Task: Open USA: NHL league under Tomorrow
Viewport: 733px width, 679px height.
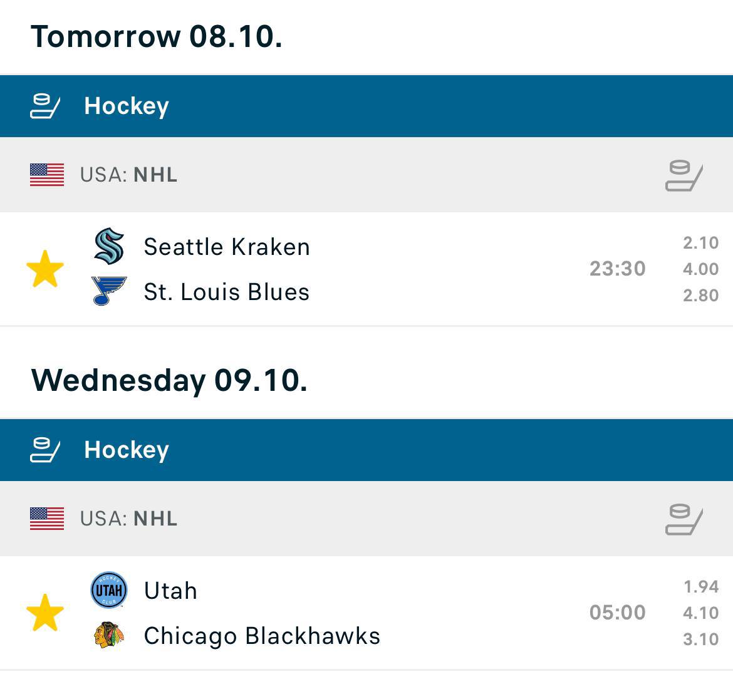Action: point(129,175)
